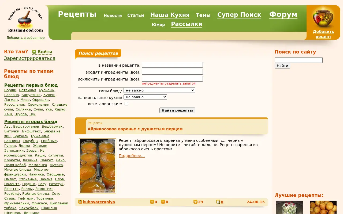This screenshot has height=214, width=343.
Task: Click the Найти site search button
Action: click(282, 66)
